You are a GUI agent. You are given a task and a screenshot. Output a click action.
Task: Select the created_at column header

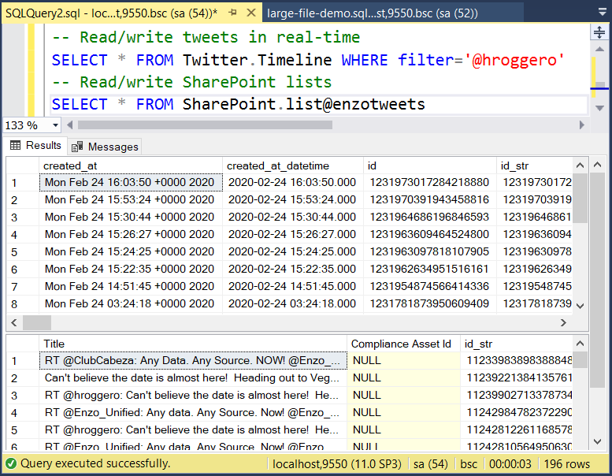[131, 165]
